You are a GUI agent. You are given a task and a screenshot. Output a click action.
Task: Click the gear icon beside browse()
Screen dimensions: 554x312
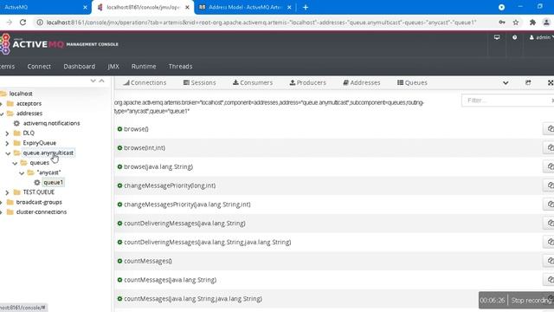pos(119,129)
